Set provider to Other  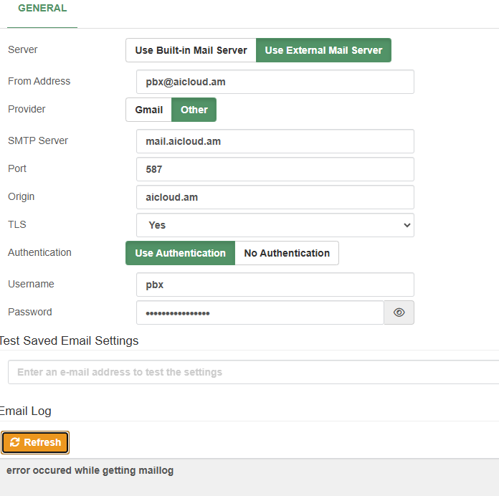point(194,110)
